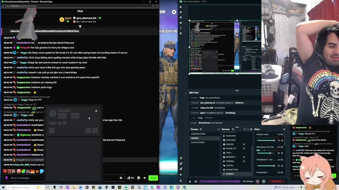
Task: Click the Send a message input field
Action: [64, 178]
